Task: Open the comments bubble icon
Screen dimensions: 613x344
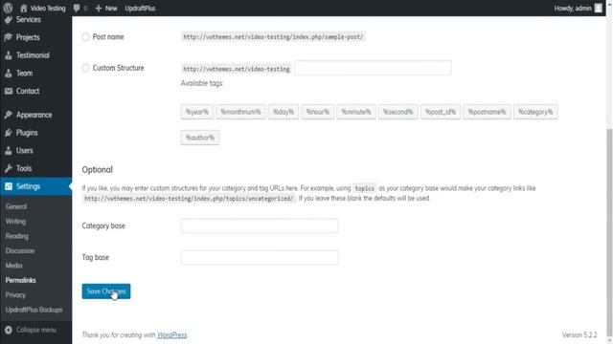Action: [77, 9]
